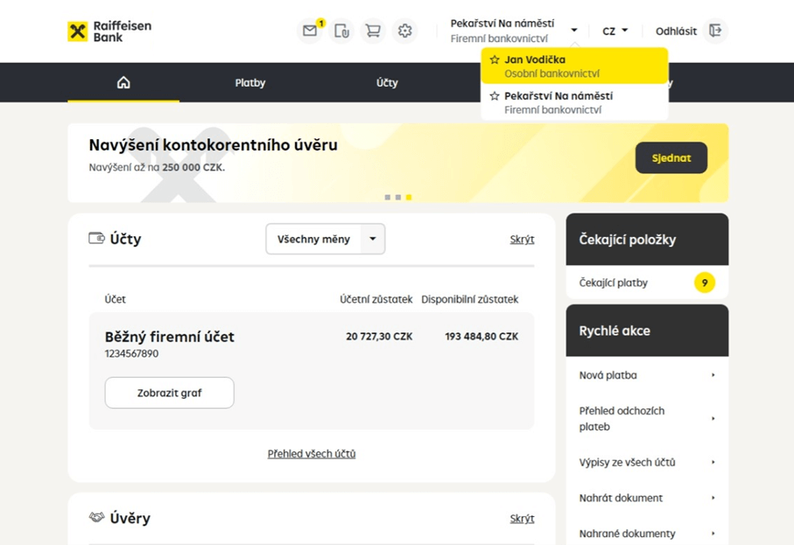Image resolution: width=794 pixels, height=545 pixels.
Task: Click the Nahrát dokument arrow
Action: [713, 498]
